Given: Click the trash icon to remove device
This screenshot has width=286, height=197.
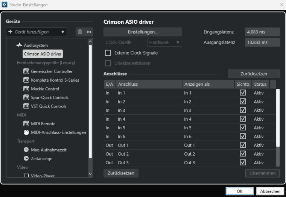Looking at the screenshot, I should [x=80, y=32].
